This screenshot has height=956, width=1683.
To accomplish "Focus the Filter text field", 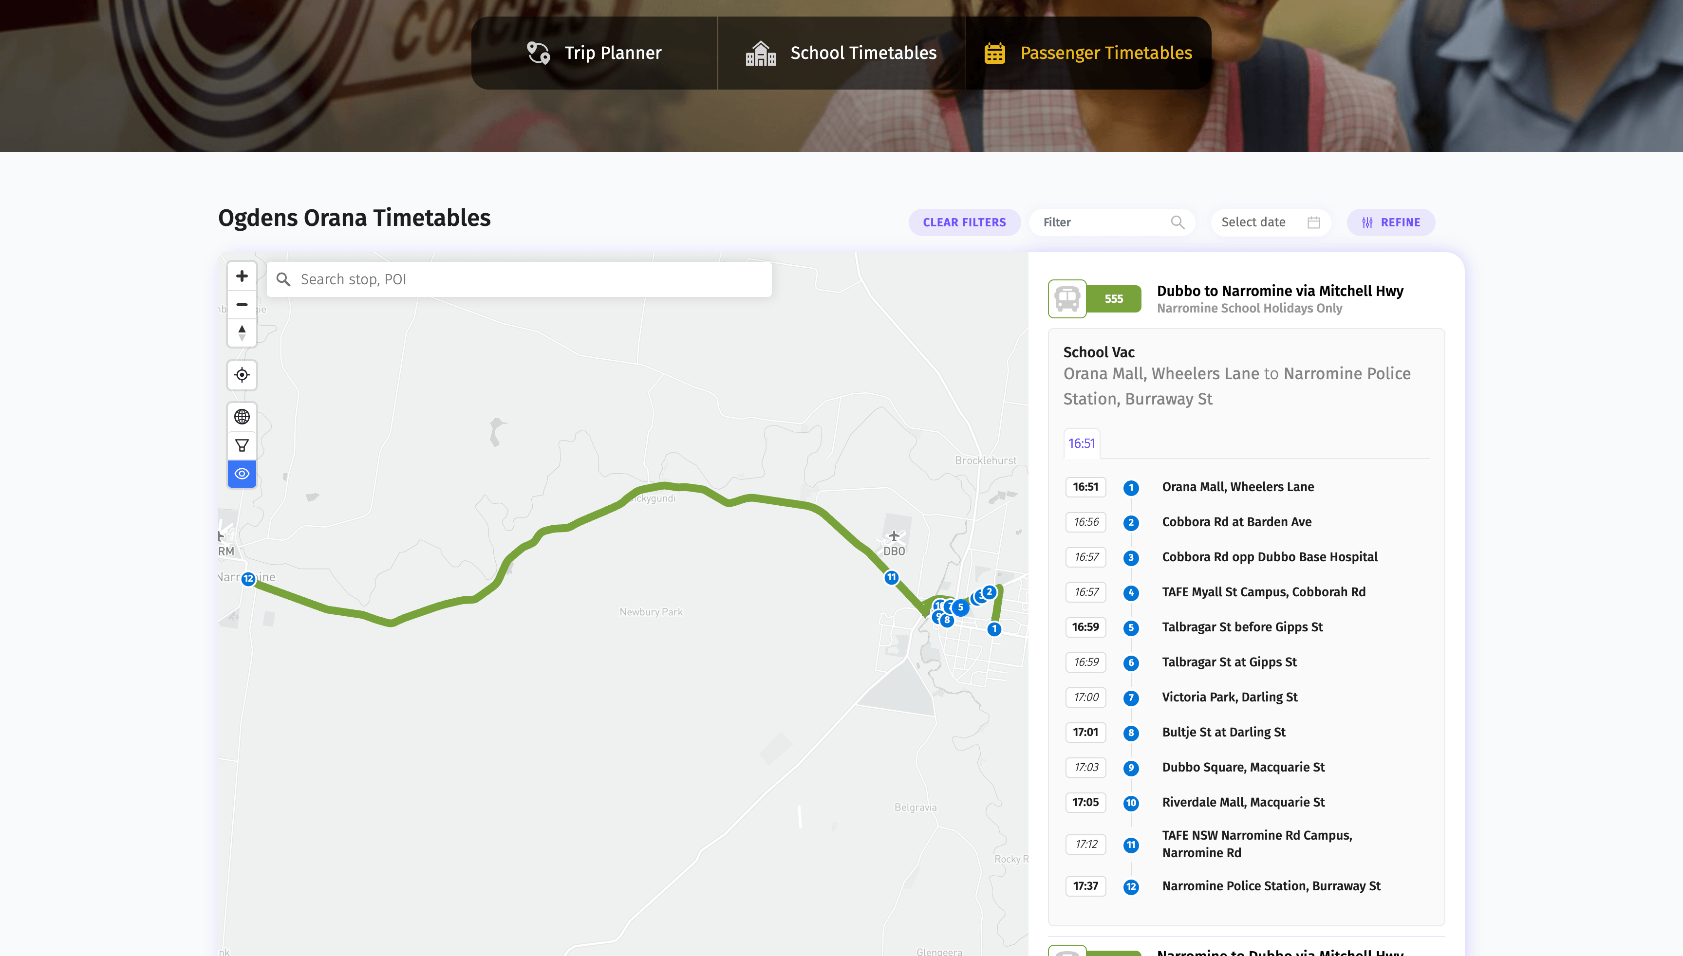I will [x=1111, y=222].
